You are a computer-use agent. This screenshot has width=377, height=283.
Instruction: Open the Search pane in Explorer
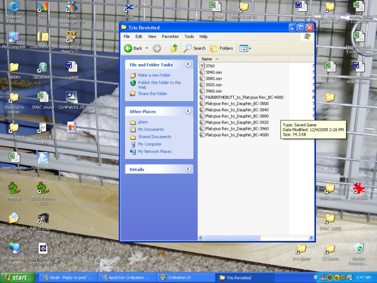[195, 48]
